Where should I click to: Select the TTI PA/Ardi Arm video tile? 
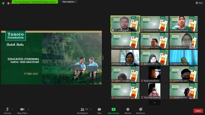click(x=184, y=74)
